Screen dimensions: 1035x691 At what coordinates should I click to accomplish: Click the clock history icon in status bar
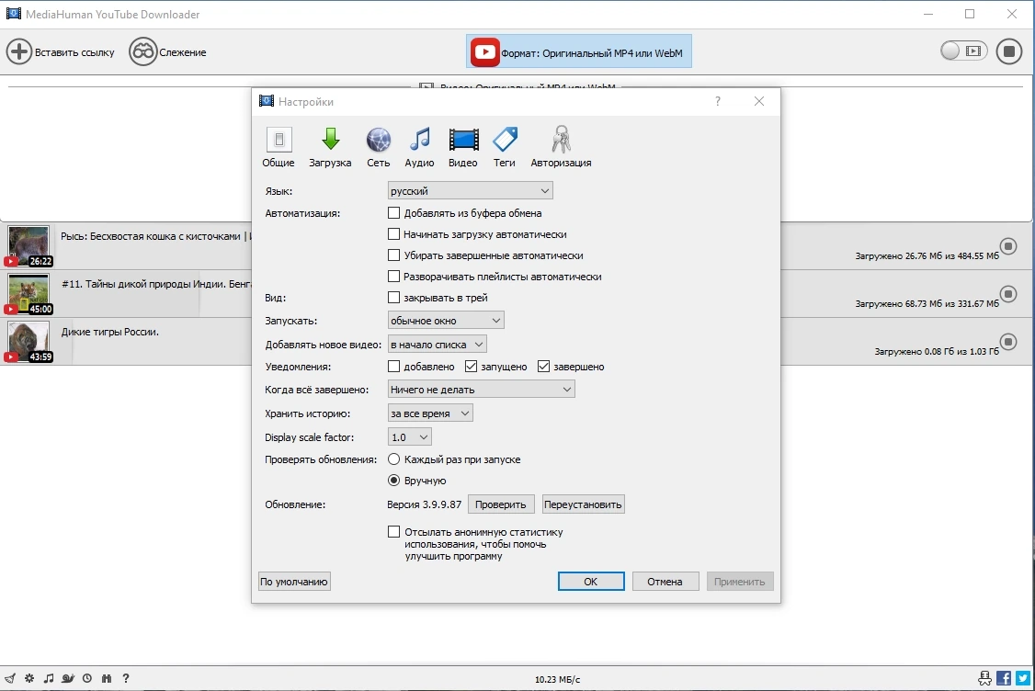pyautogui.click(x=86, y=678)
